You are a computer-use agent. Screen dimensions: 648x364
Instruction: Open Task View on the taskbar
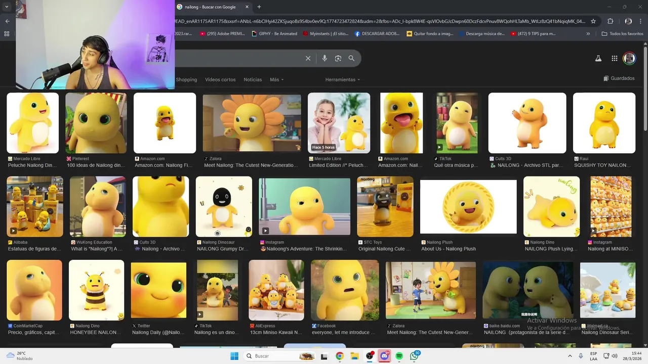(324, 356)
